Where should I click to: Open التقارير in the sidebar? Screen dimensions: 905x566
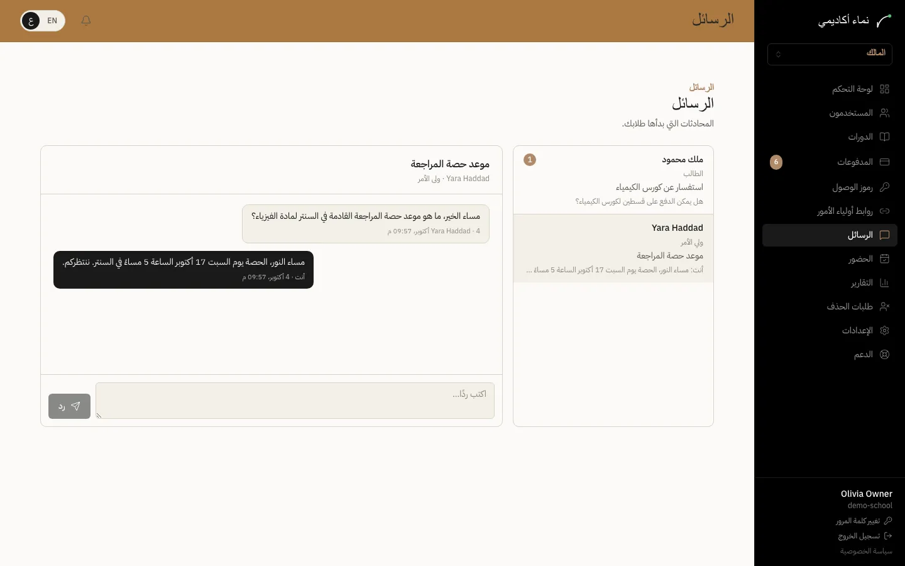[x=830, y=283]
